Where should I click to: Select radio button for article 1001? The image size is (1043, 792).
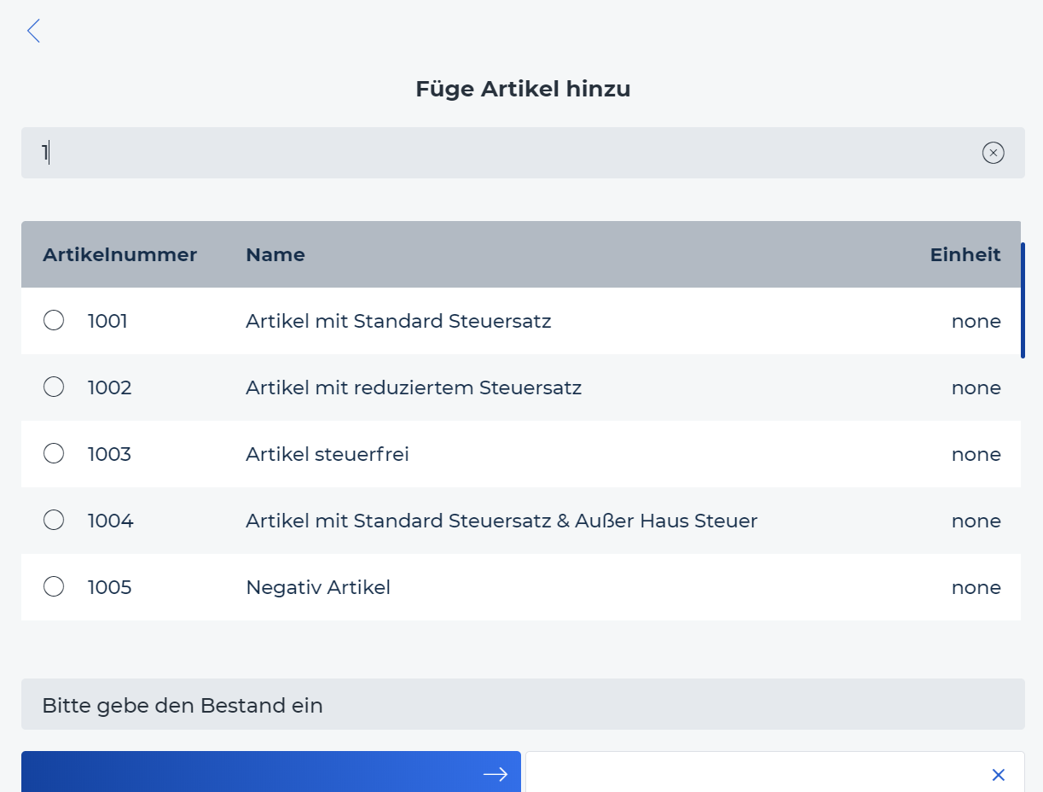point(54,321)
